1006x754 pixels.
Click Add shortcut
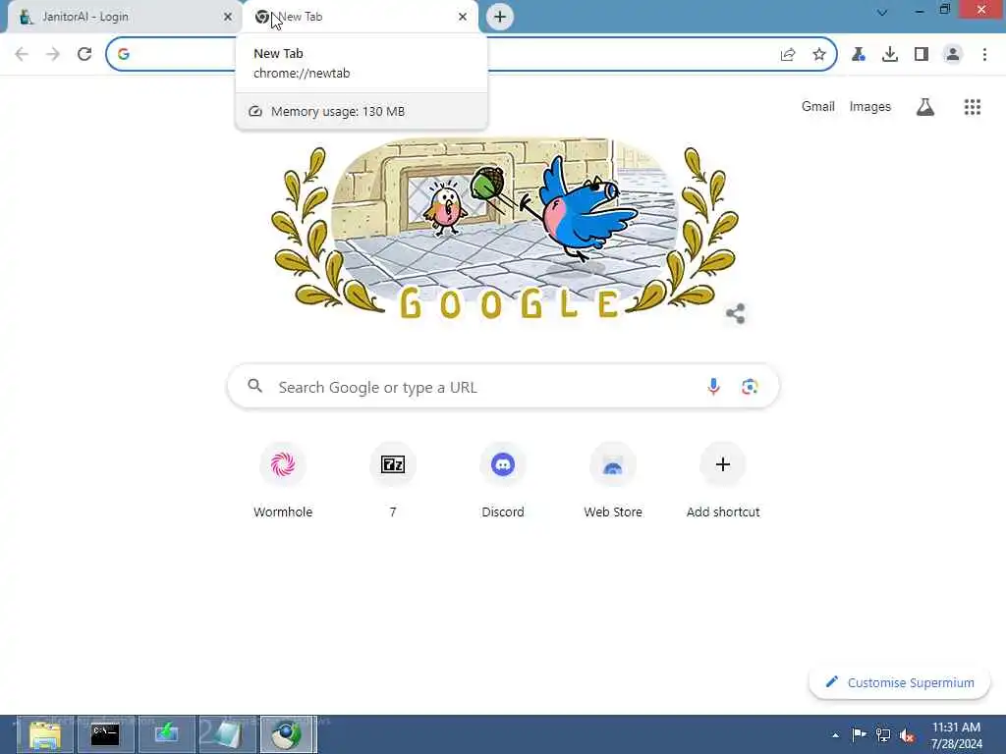(723, 479)
